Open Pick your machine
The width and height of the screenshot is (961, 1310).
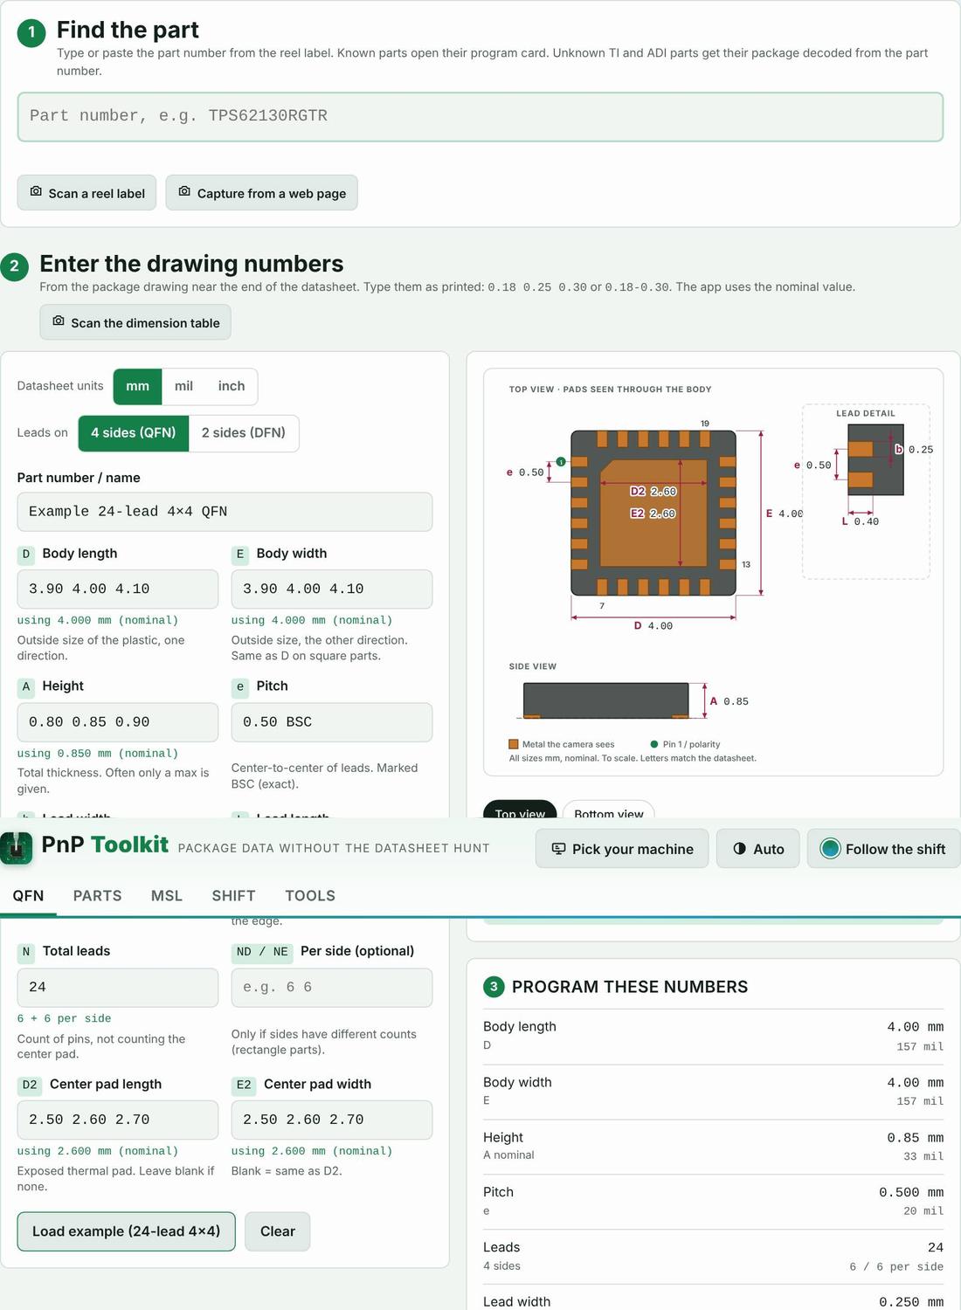tap(622, 849)
